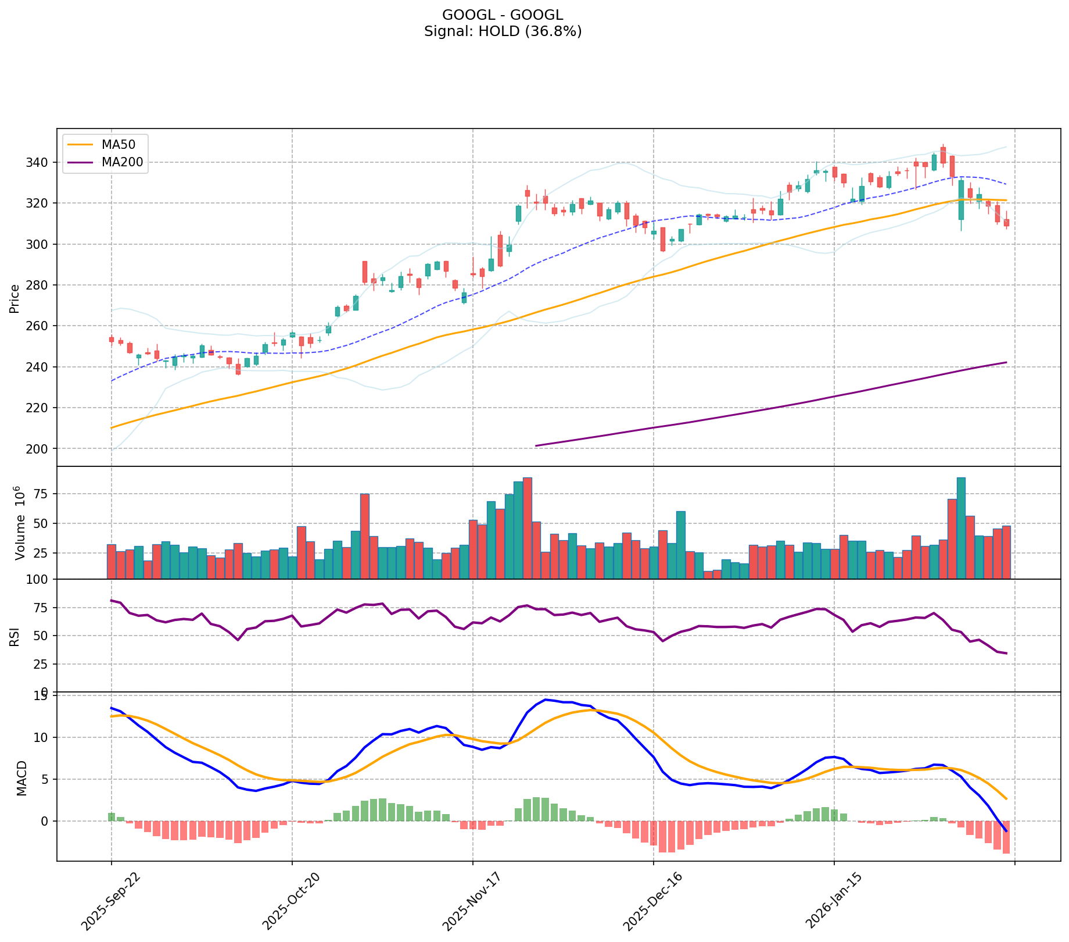This screenshot has width=1069, height=942.
Task: Click the Price y-axis label
Action: [15, 298]
